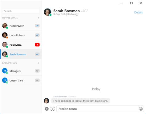
Task: Click Sarah Bowman's avatar beside her message
Action: pyautogui.click(x=47, y=101)
